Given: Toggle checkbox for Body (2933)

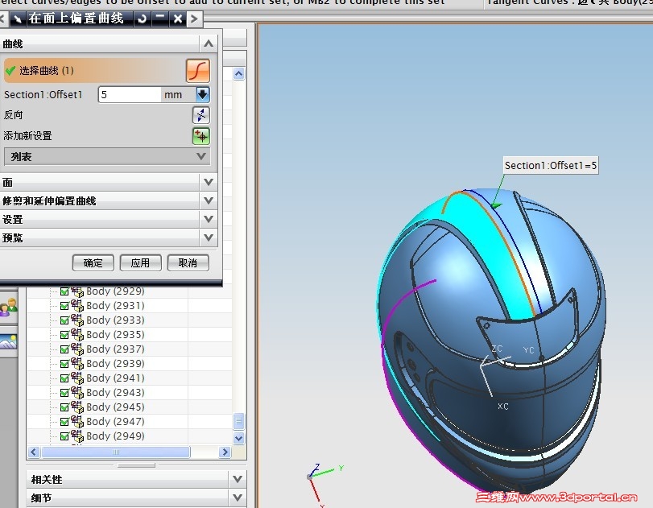Looking at the screenshot, I should (x=64, y=320).
